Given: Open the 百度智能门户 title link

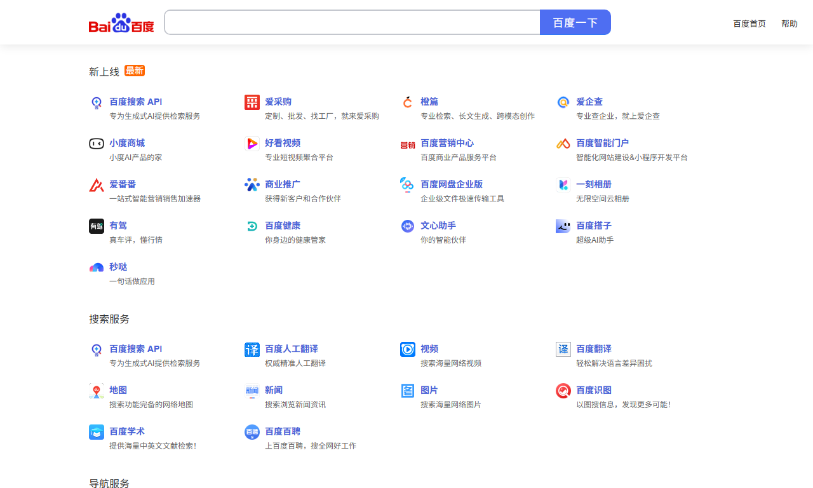Looking at the screenshot, I should 603,143.
